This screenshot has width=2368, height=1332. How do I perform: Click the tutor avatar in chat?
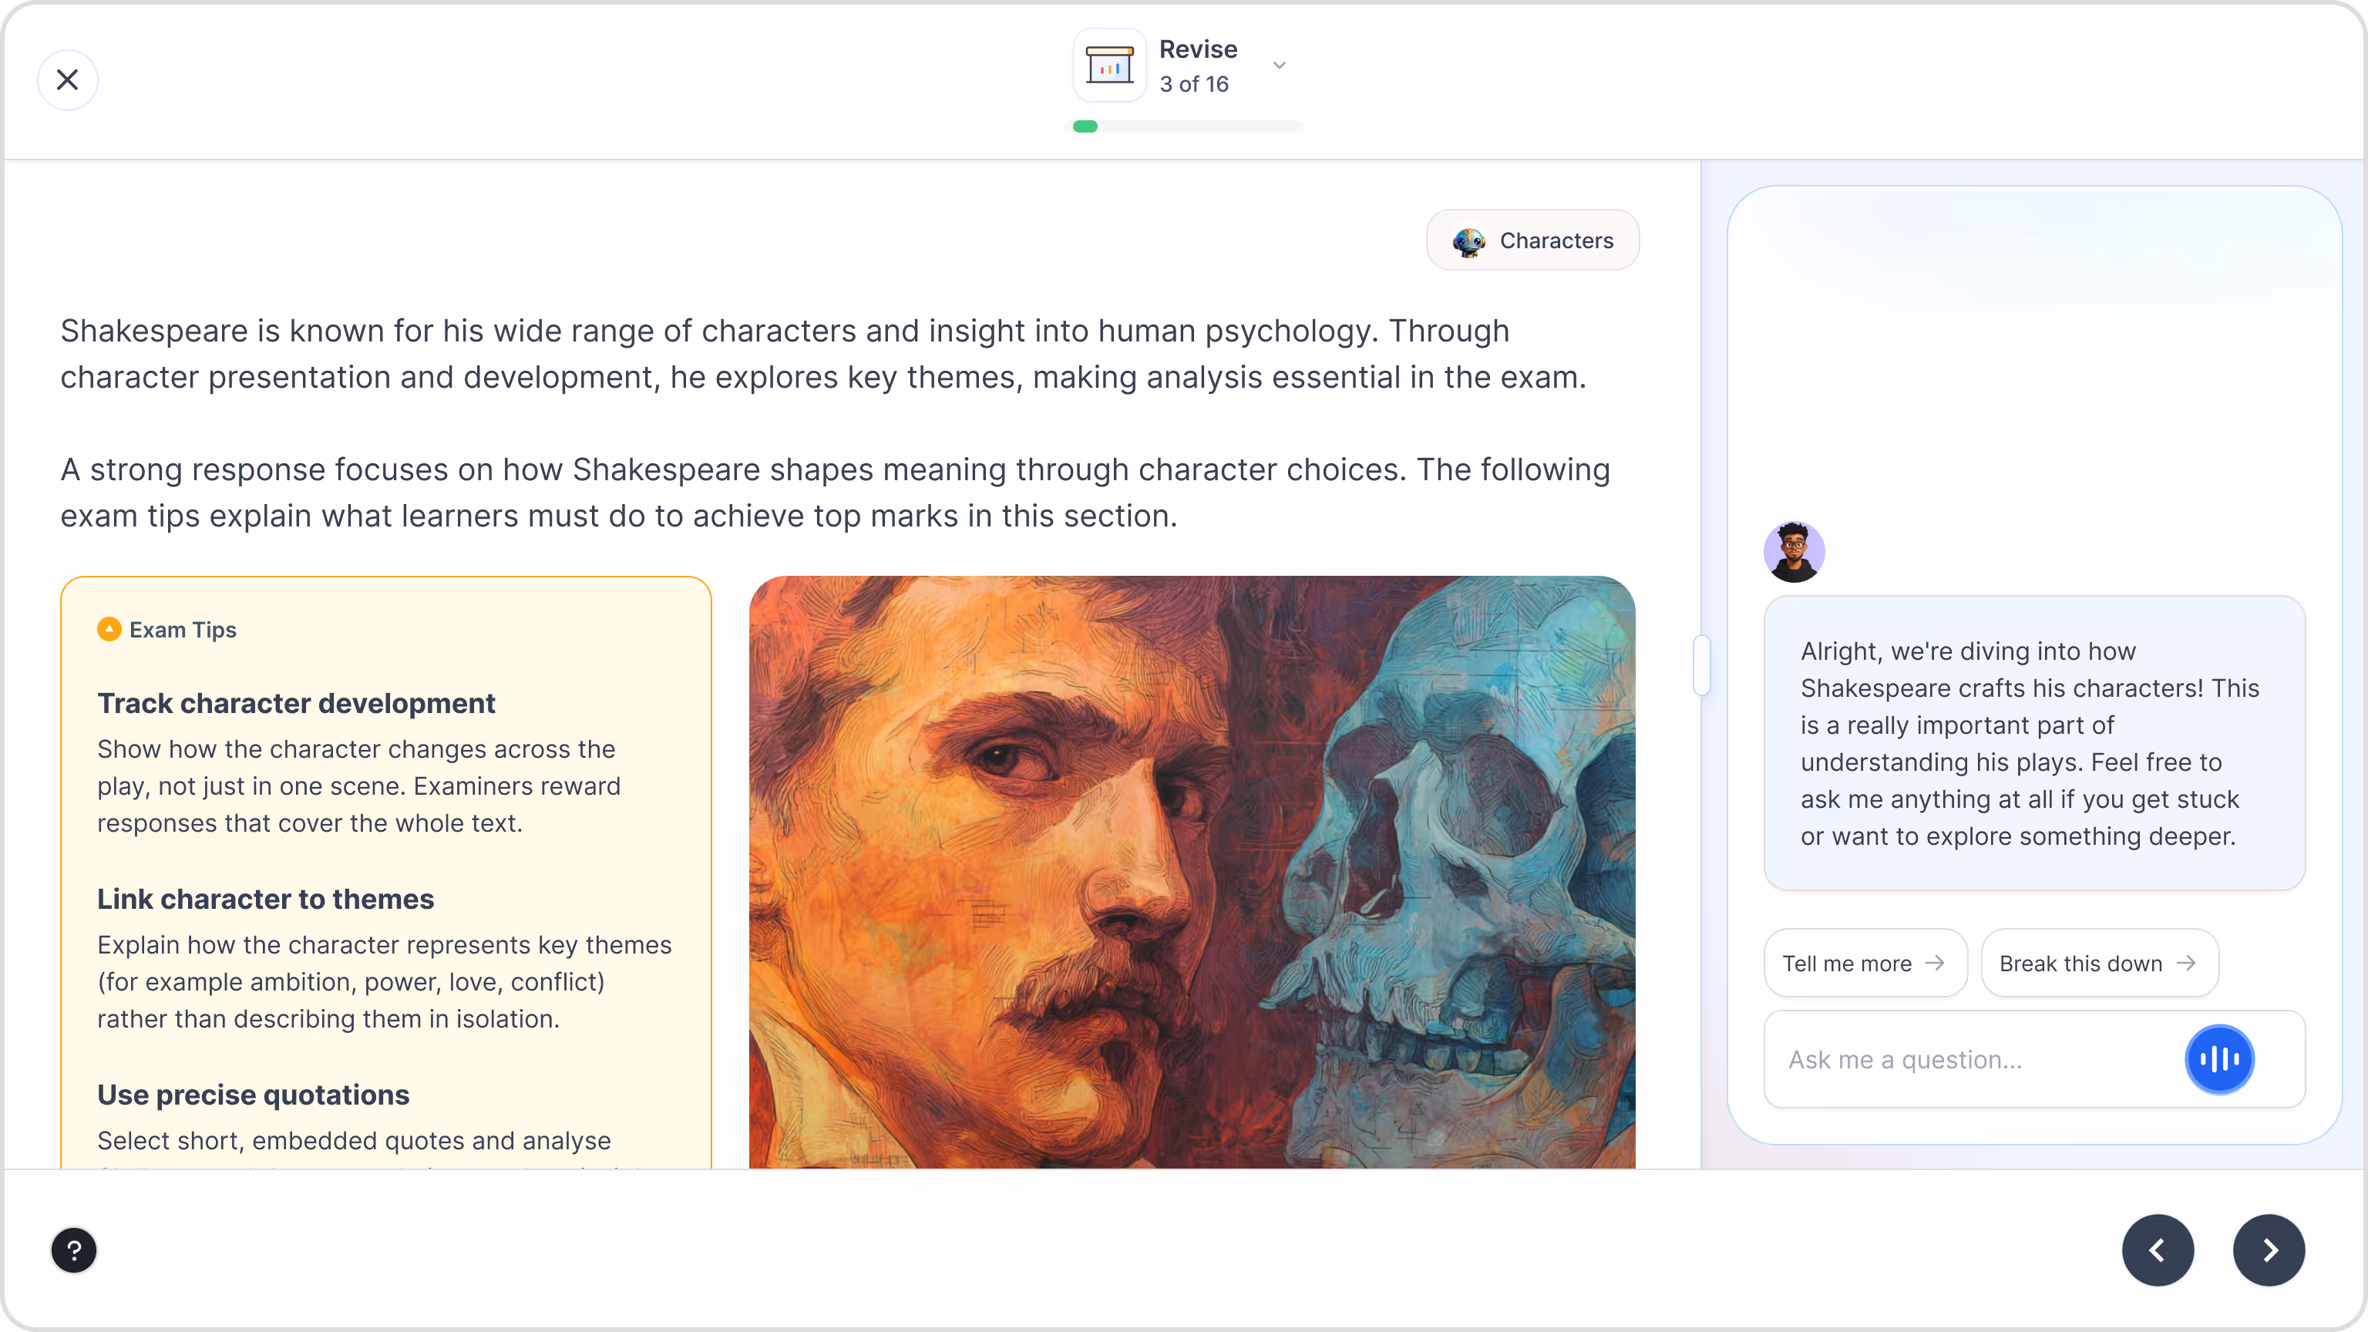pyautogui.click(x=1794, y=553)
